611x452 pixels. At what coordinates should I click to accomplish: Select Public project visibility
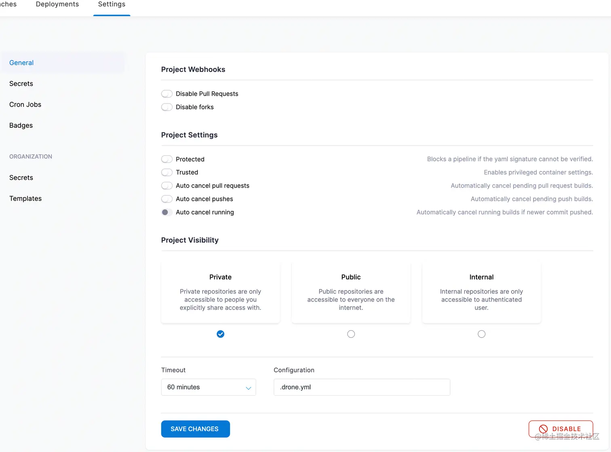tap(351, 334)
